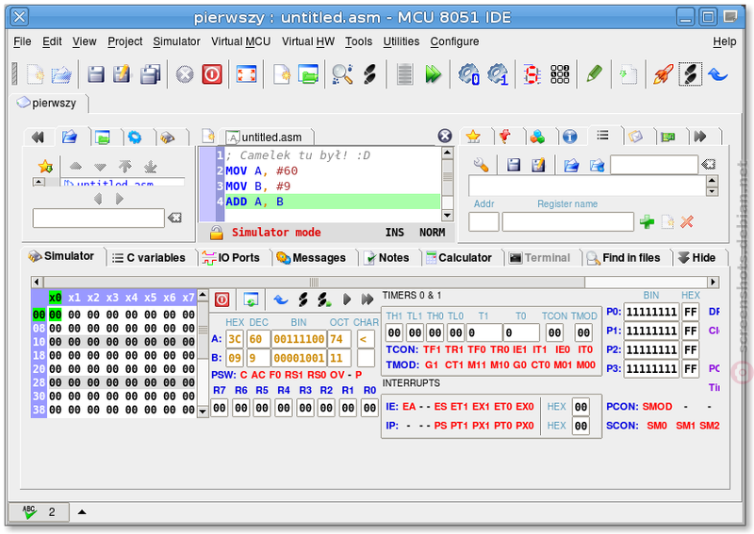
Task: Click the blue Step over arrow in main toolbar
Action: pyautogui.click(x=718, y=74)
